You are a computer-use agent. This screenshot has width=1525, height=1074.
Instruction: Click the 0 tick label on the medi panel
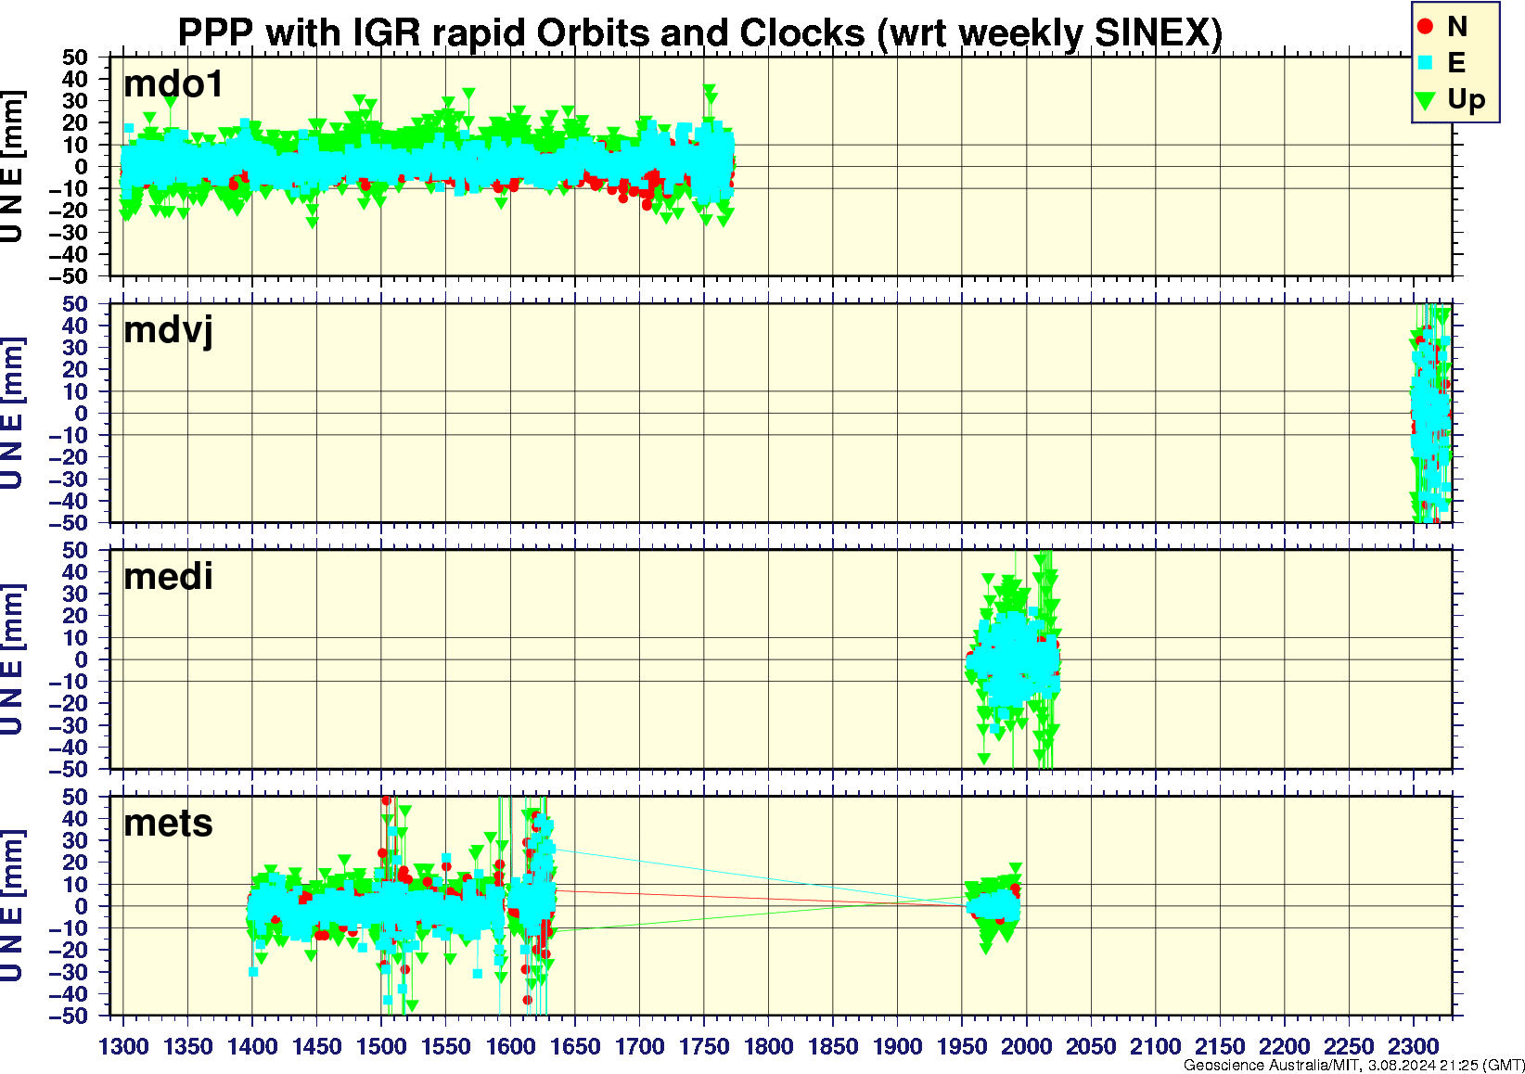click(82, 659)
